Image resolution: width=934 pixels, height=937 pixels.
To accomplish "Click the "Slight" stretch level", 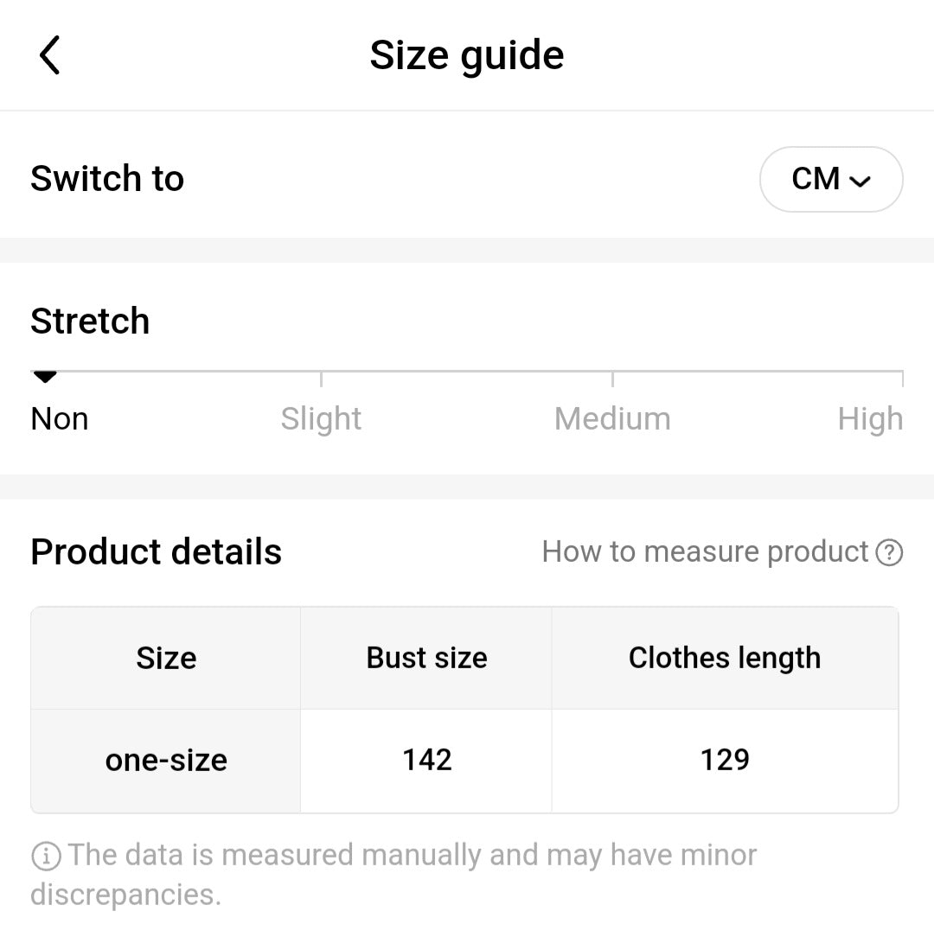I will point(321,419).
